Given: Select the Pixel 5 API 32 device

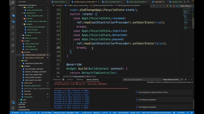Looking at the screenshot, I should tap(156, 113).
